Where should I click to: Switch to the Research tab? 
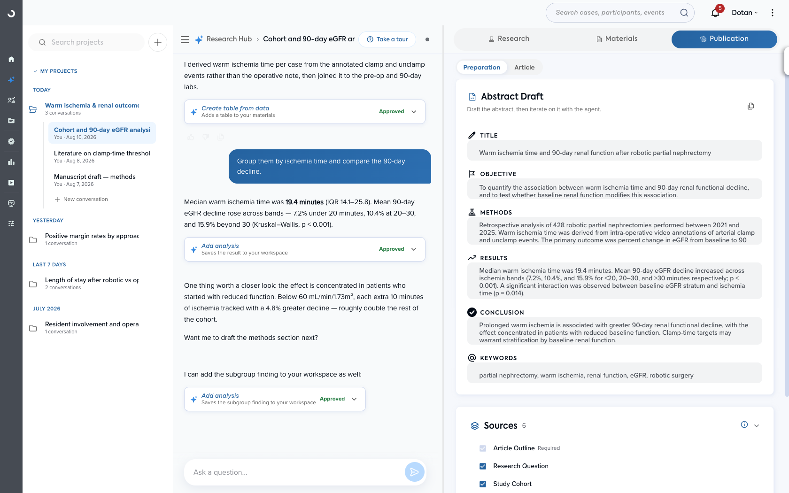tap(509, 39)
